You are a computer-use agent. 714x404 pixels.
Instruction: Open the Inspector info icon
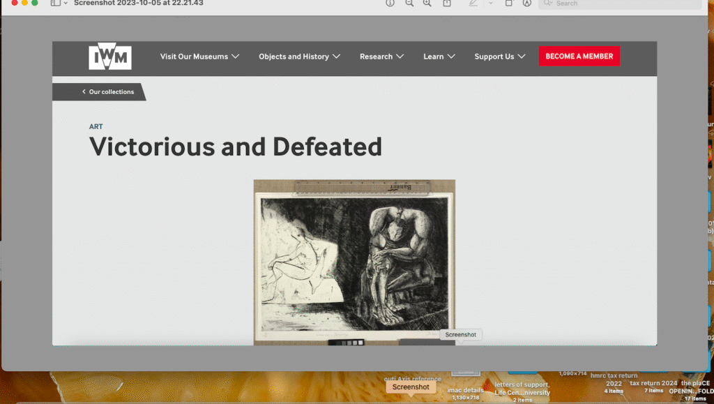tap(390, 3)
